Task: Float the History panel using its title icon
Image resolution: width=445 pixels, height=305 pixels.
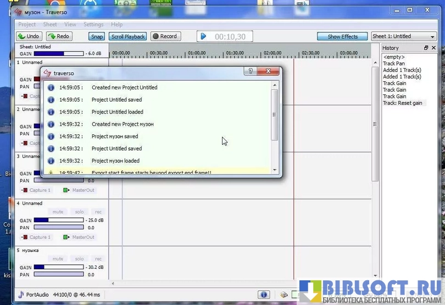Action: 426,48
